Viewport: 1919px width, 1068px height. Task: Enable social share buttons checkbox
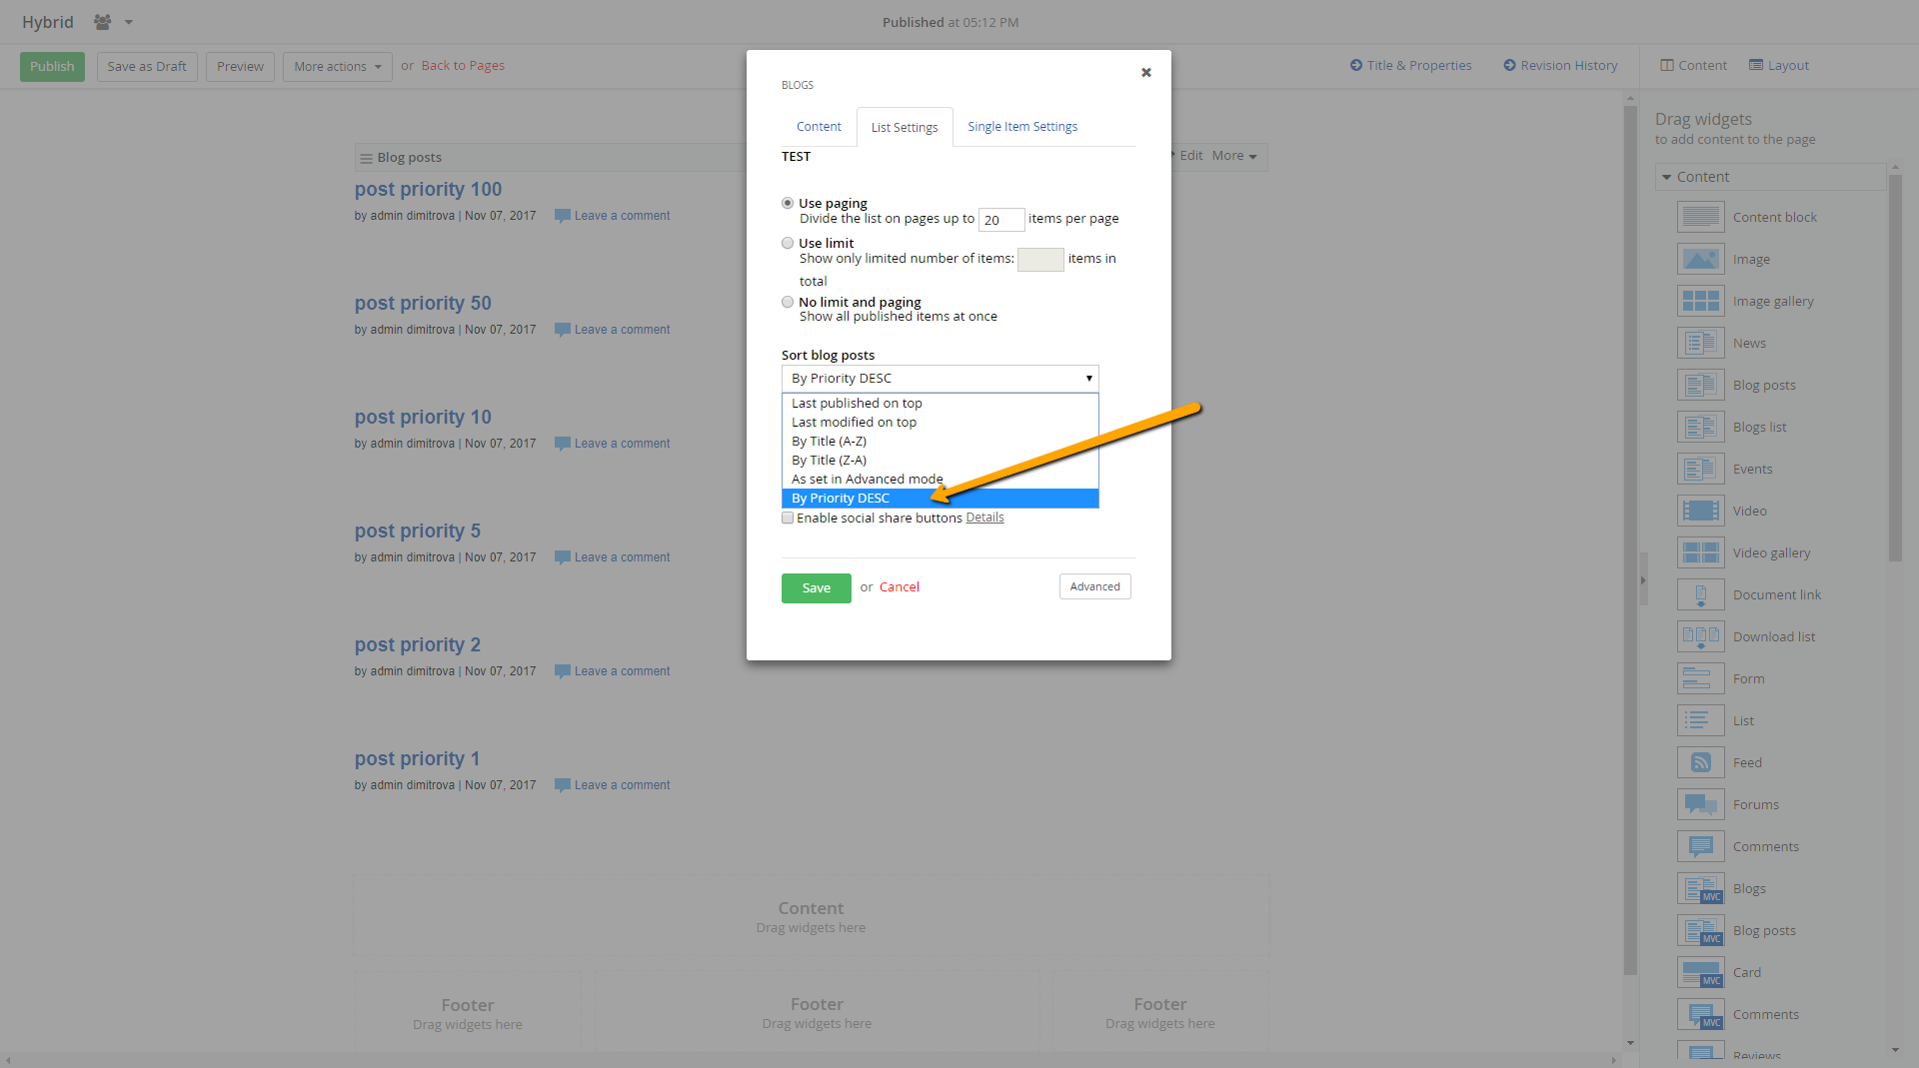pos(788,518)
